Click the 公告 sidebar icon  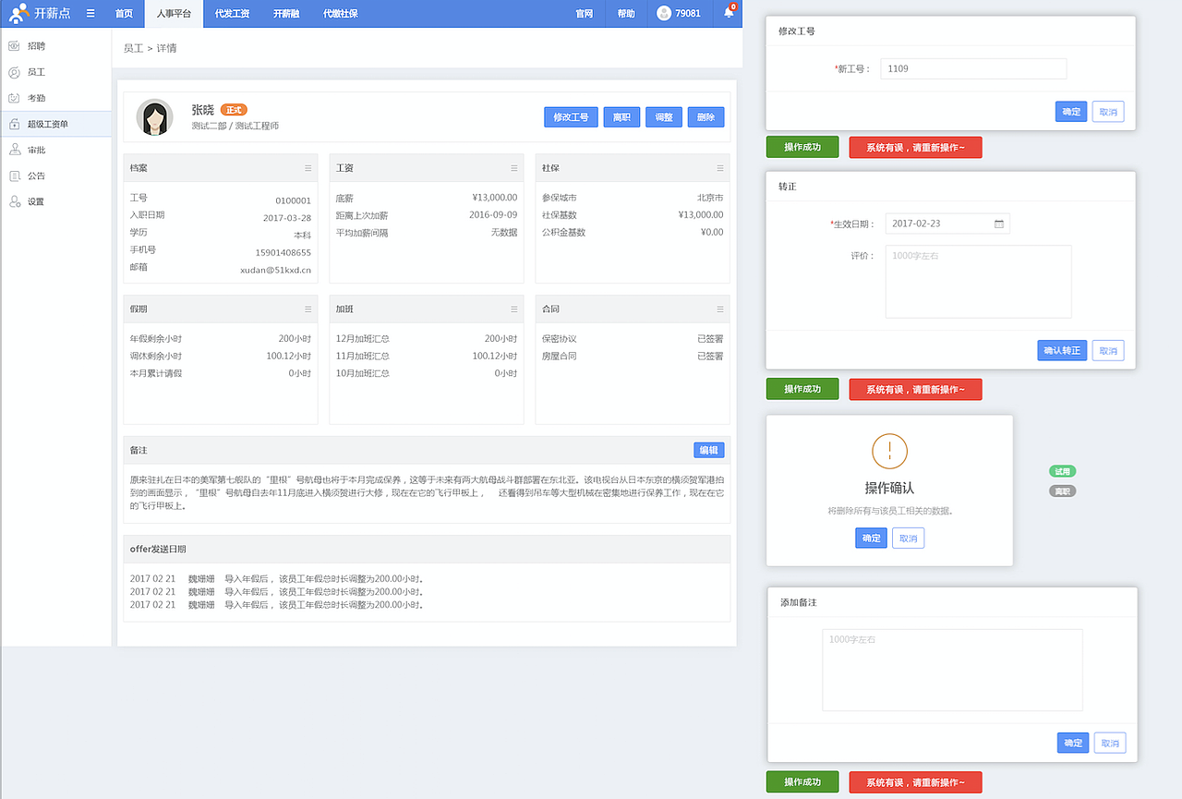point(14,176)
